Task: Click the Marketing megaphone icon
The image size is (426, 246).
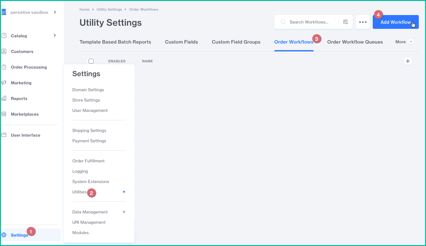Action: pyautogui.click(x=4, y=82)
